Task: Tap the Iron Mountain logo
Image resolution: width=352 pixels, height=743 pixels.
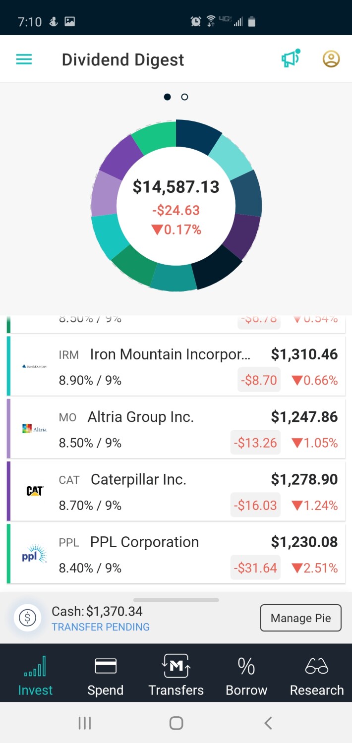Action: 35,366
